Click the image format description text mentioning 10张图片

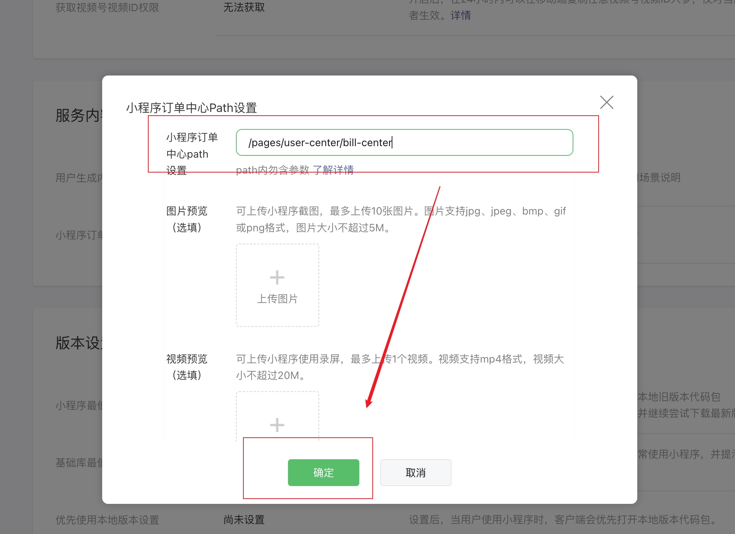click(401, 219)
